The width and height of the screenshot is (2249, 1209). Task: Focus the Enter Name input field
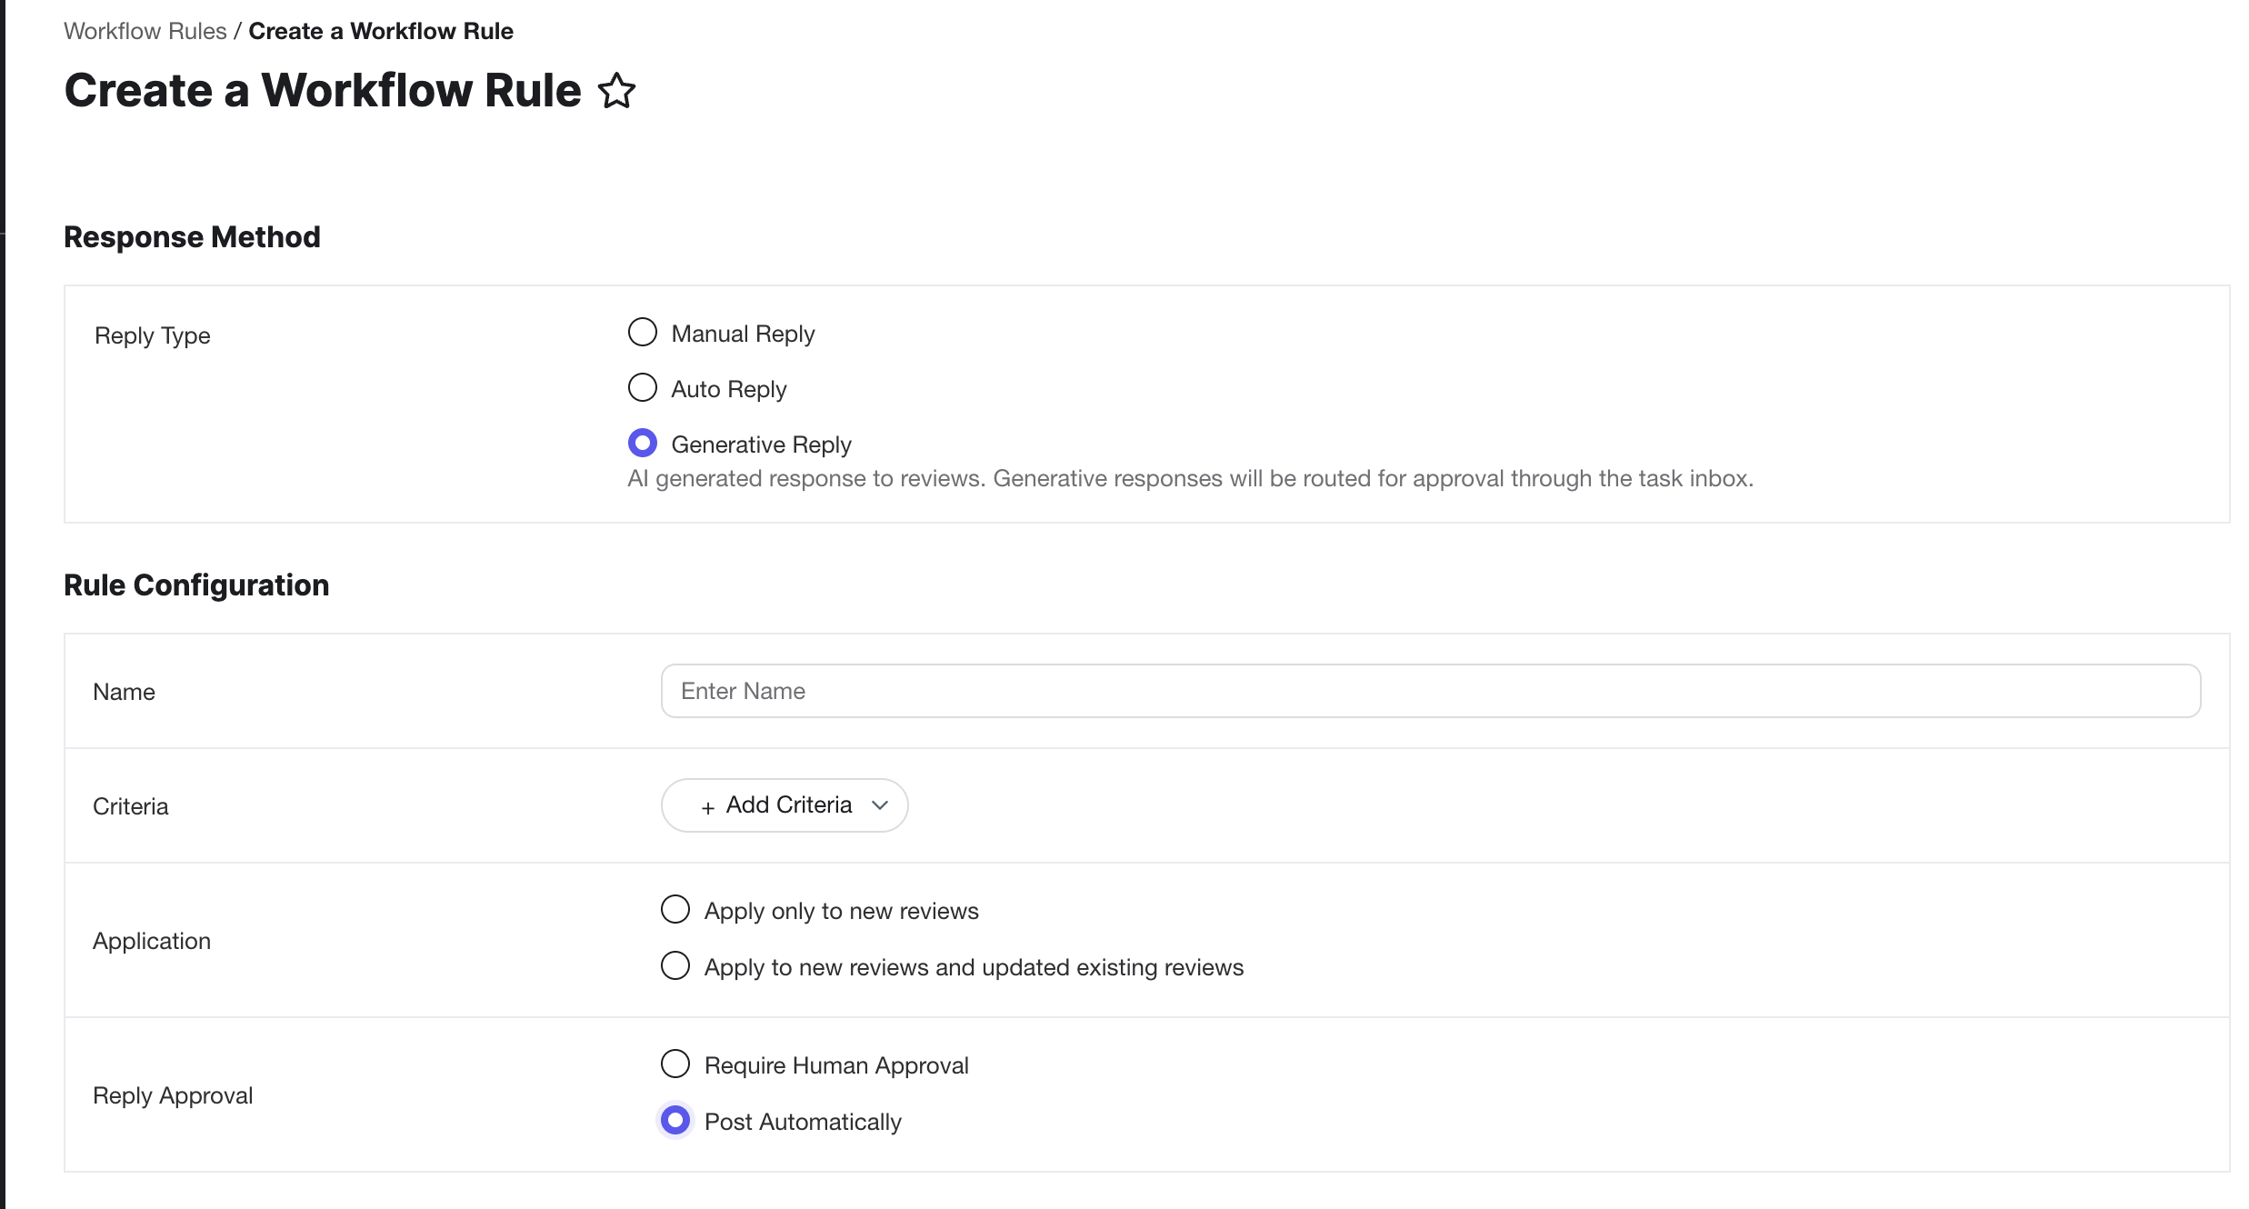coord(1430,691)
